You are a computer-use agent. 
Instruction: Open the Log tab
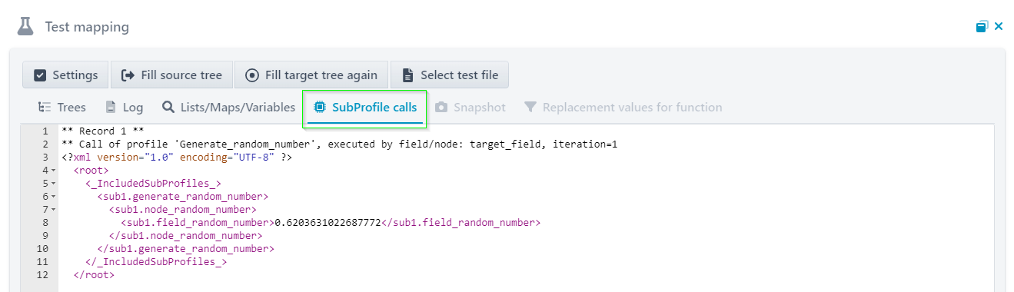coord(124,108)
